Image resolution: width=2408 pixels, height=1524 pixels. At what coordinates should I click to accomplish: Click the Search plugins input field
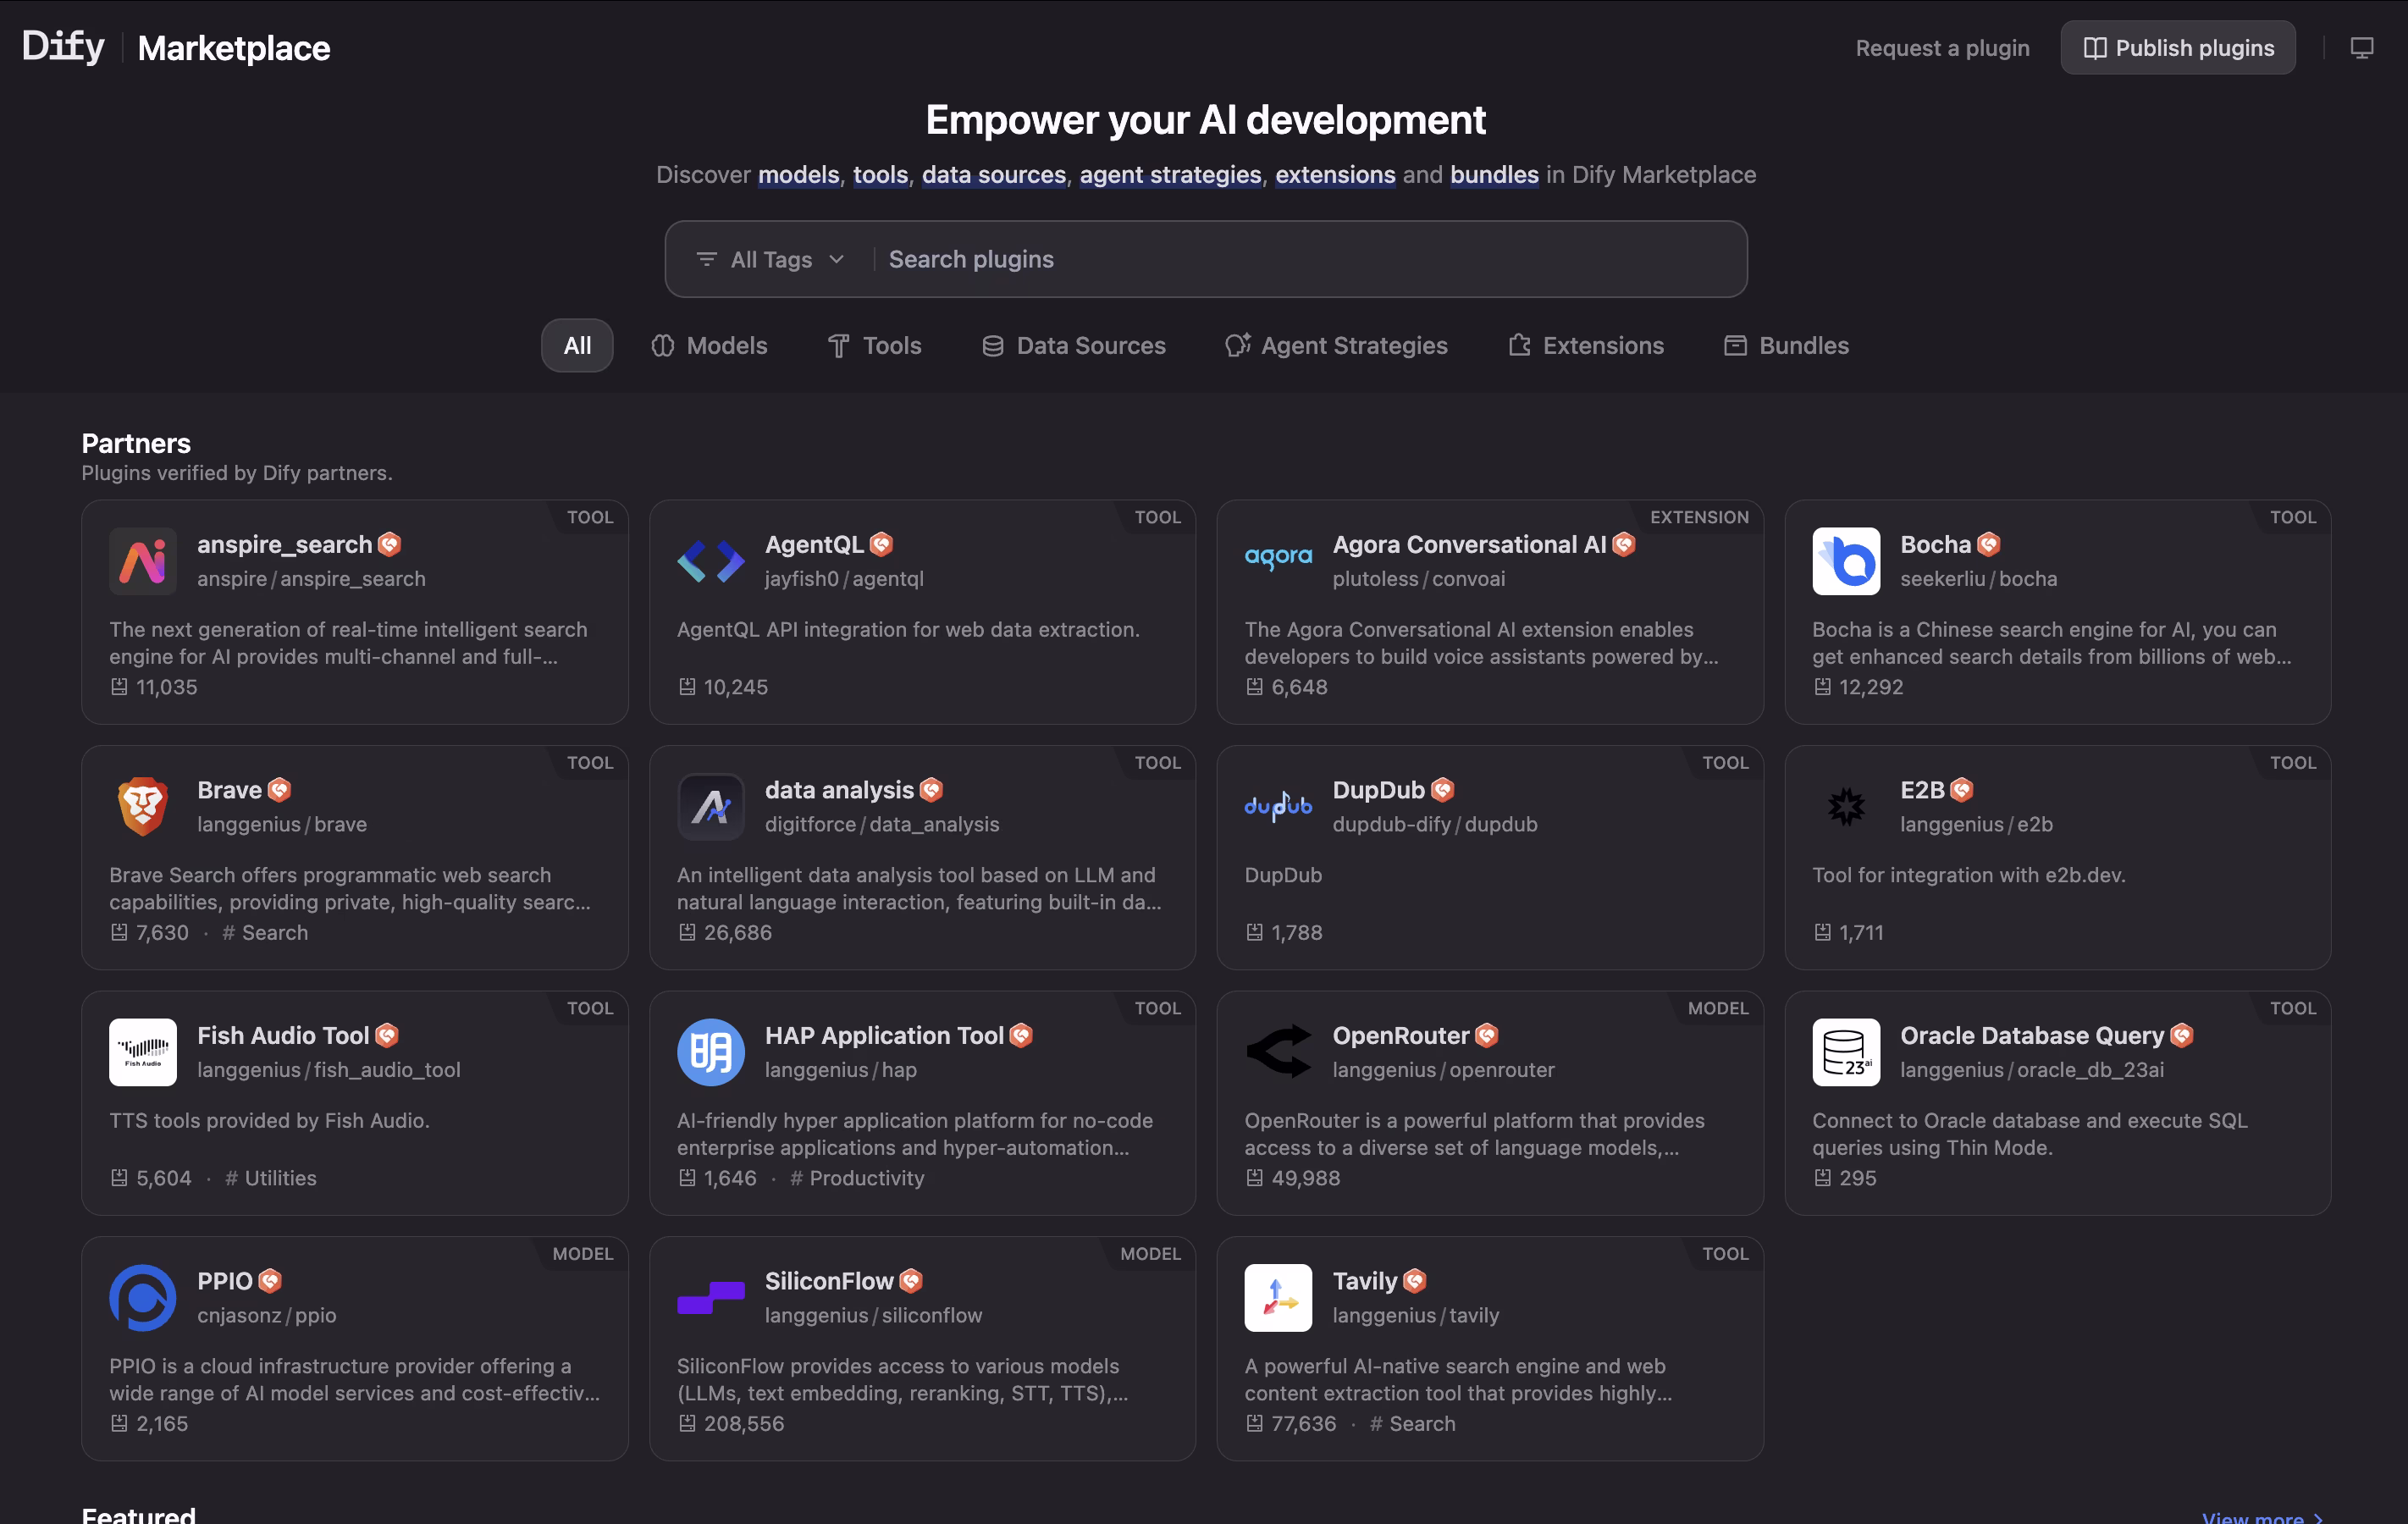1306,259
